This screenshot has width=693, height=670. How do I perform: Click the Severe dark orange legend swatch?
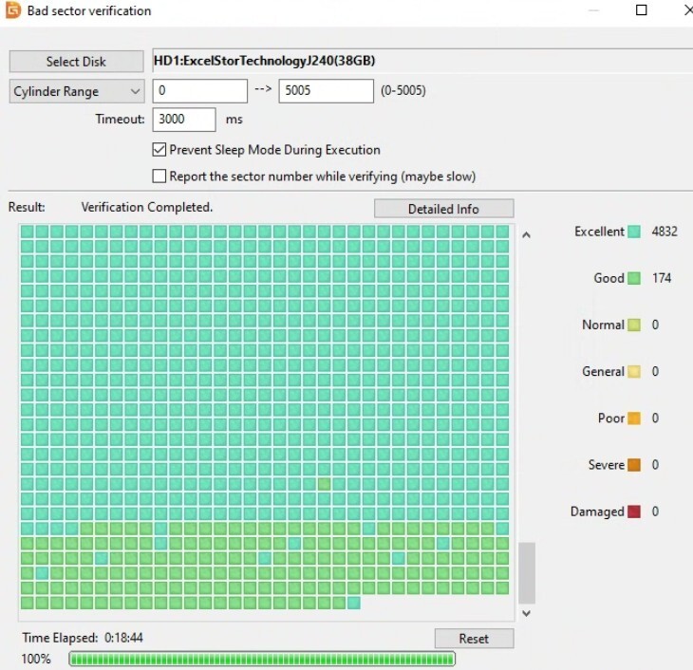634,465
